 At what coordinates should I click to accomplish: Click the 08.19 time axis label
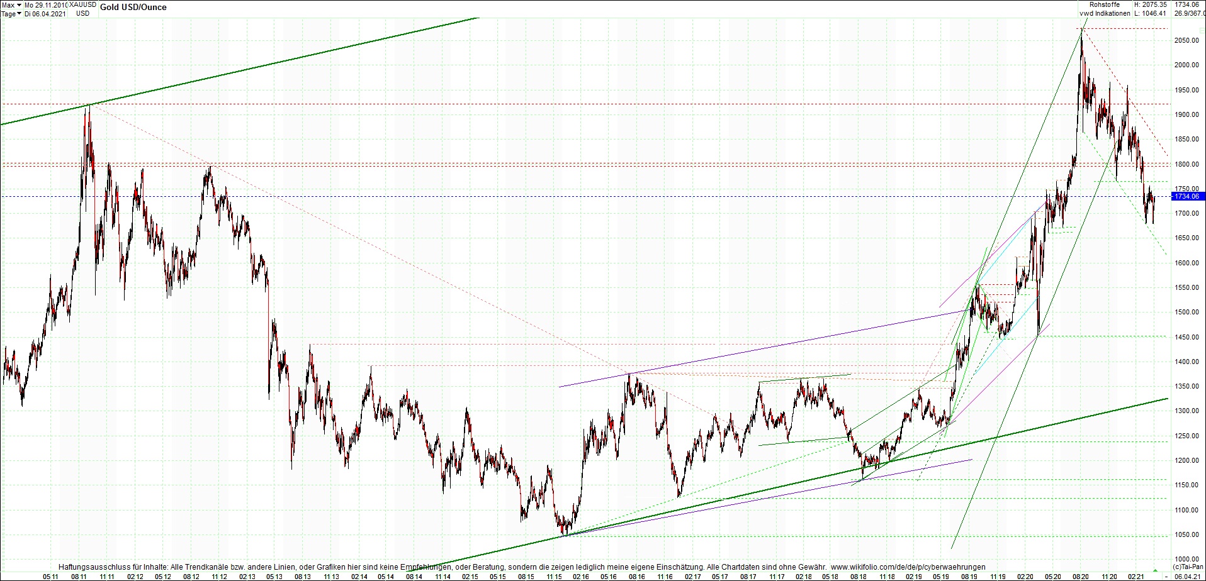[x=969, y=577]
